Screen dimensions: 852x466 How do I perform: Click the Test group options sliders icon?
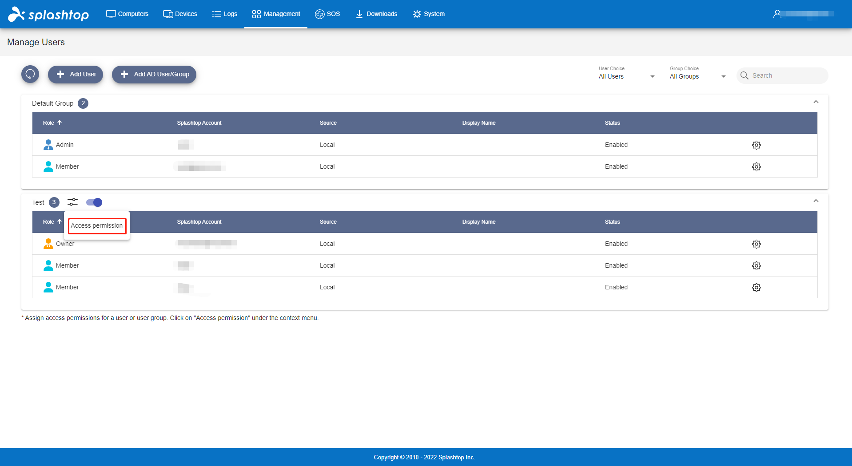pyautogui.click(x=72, y=202)
